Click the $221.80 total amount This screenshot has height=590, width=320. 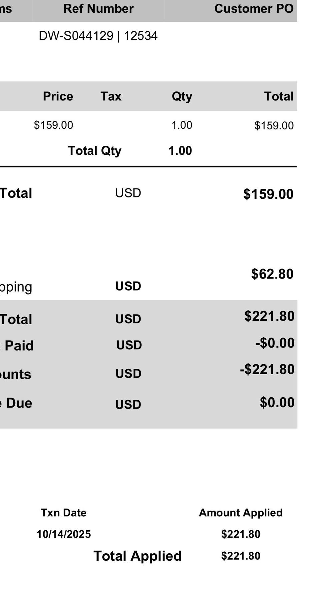tap(269, 316)
